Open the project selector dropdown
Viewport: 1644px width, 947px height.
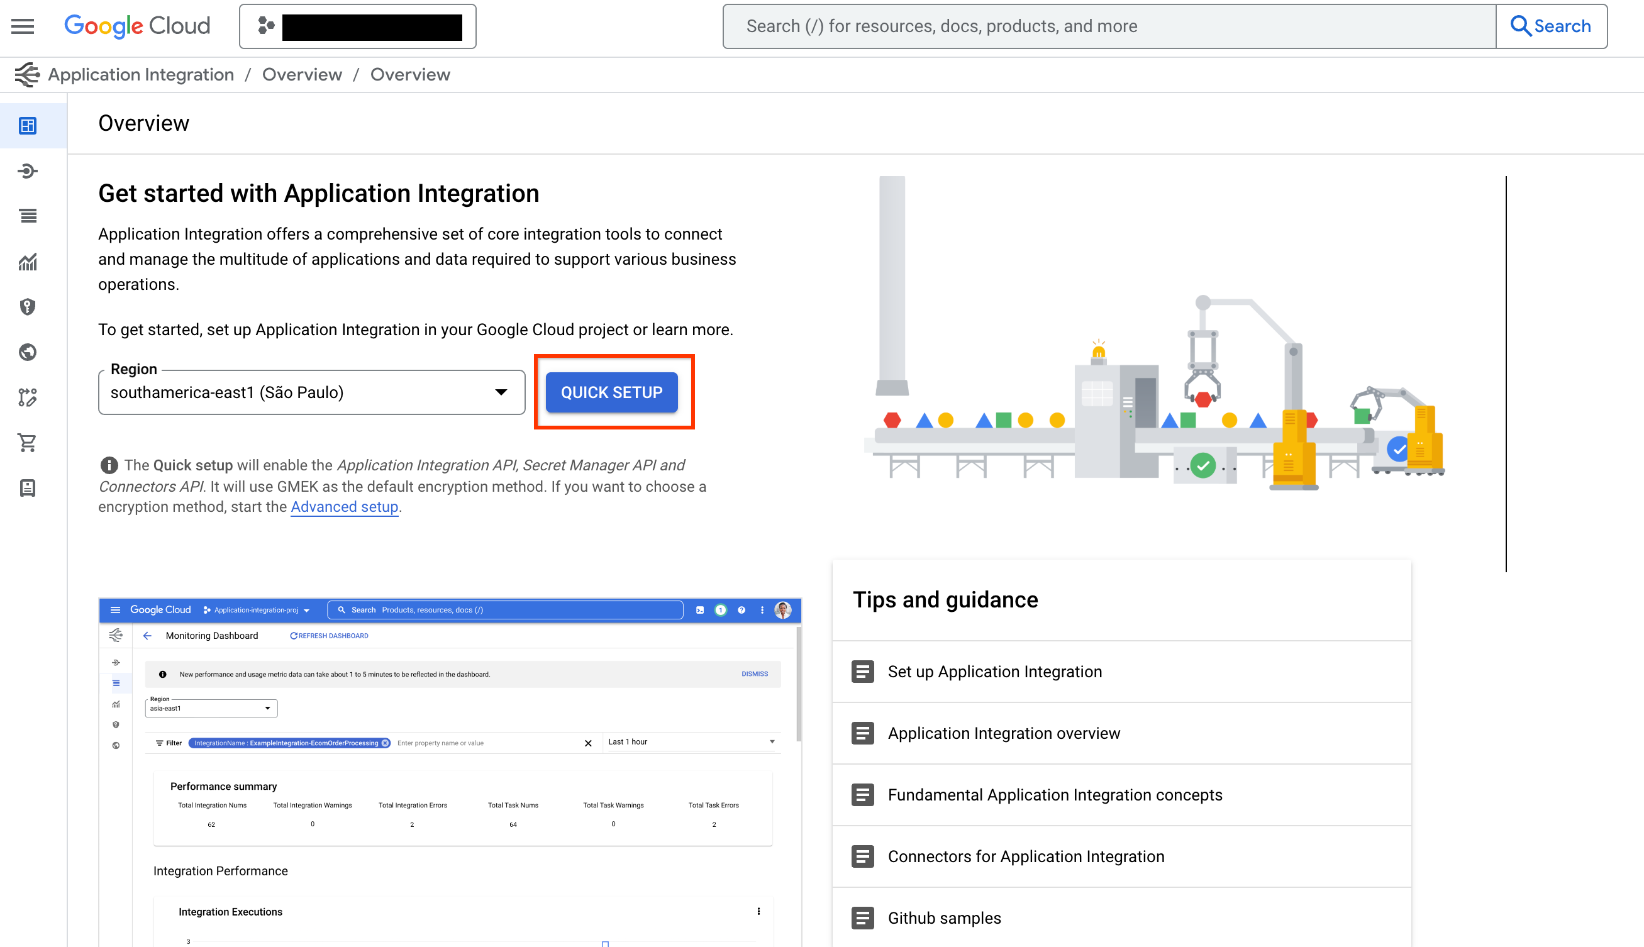click(x=357, y=26)
